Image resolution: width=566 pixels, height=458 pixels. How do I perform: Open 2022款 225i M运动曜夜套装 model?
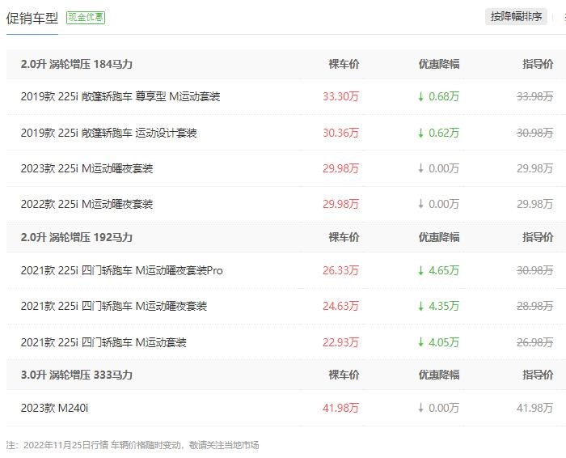point(87,204)
